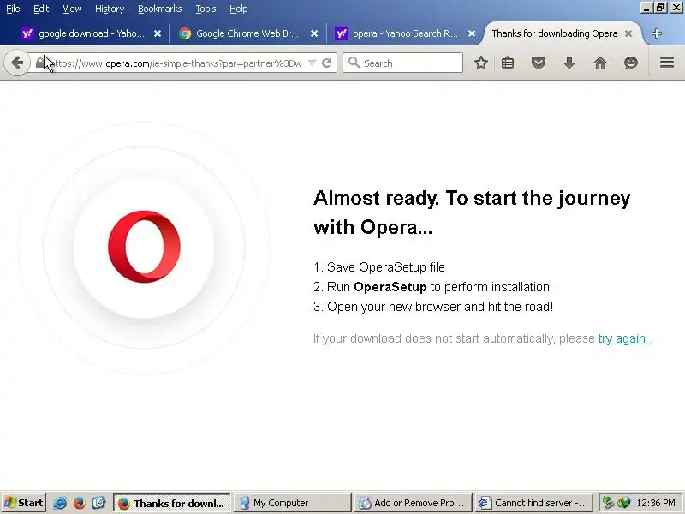Open the Hello chat bubble icon
This screenshot has height=514, width=685.
tap(630, 63)
